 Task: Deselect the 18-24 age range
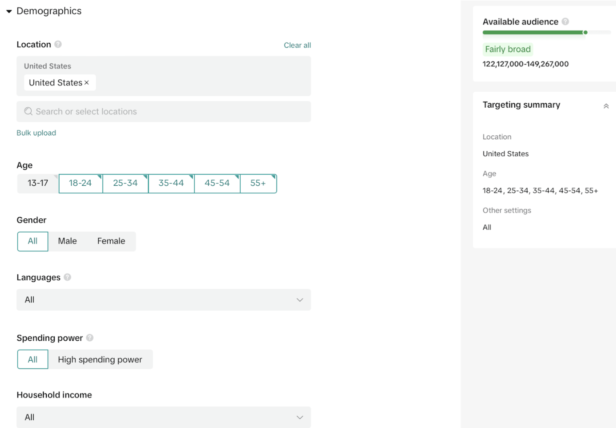80,183
